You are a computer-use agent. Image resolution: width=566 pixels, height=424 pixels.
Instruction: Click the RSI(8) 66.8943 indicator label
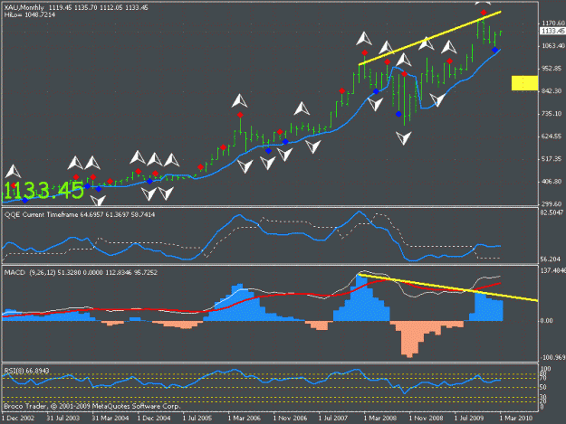click(26, 371)
